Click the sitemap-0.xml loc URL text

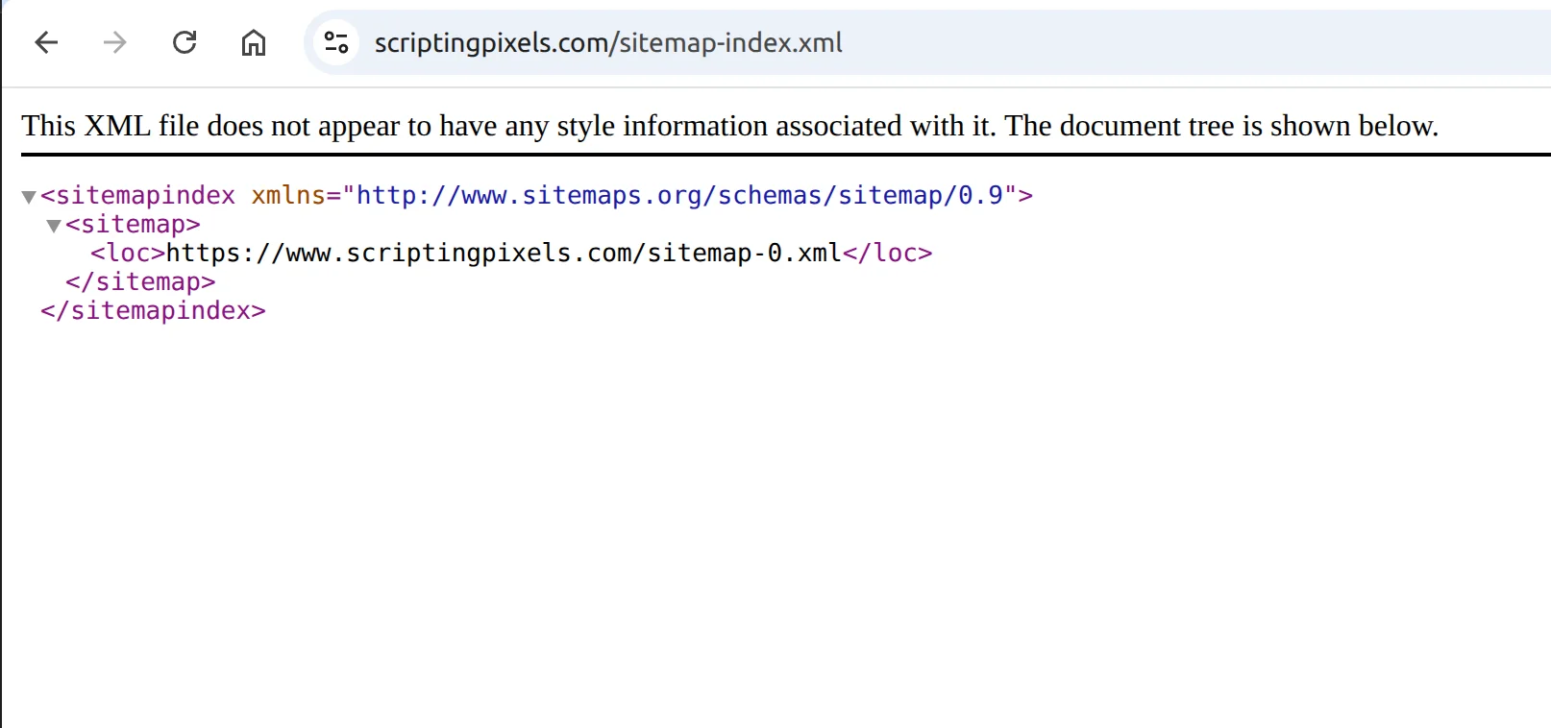pyautogui.click(x=505, y=253)
